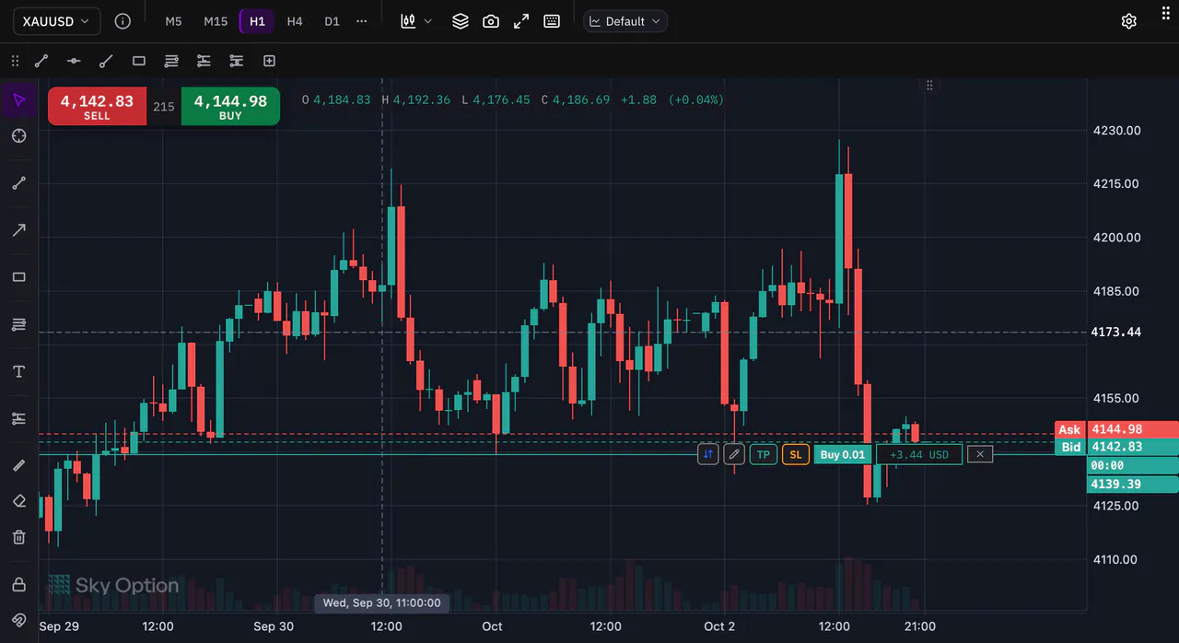
Task: Enter fullscreen mode with the expand arrows icon
Action: coord(521,21)
